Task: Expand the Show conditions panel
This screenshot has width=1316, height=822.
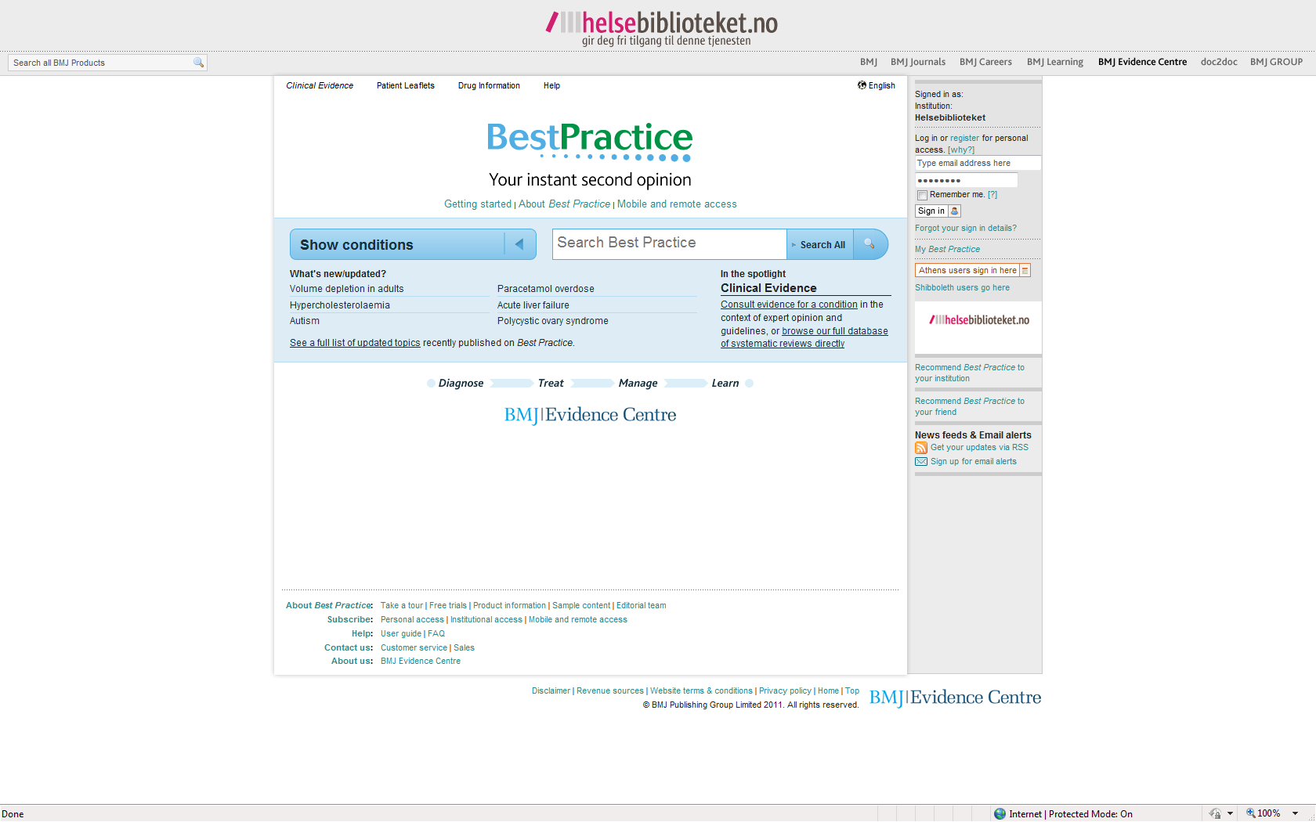Action: pyautogui.click(x=413, y=244)
